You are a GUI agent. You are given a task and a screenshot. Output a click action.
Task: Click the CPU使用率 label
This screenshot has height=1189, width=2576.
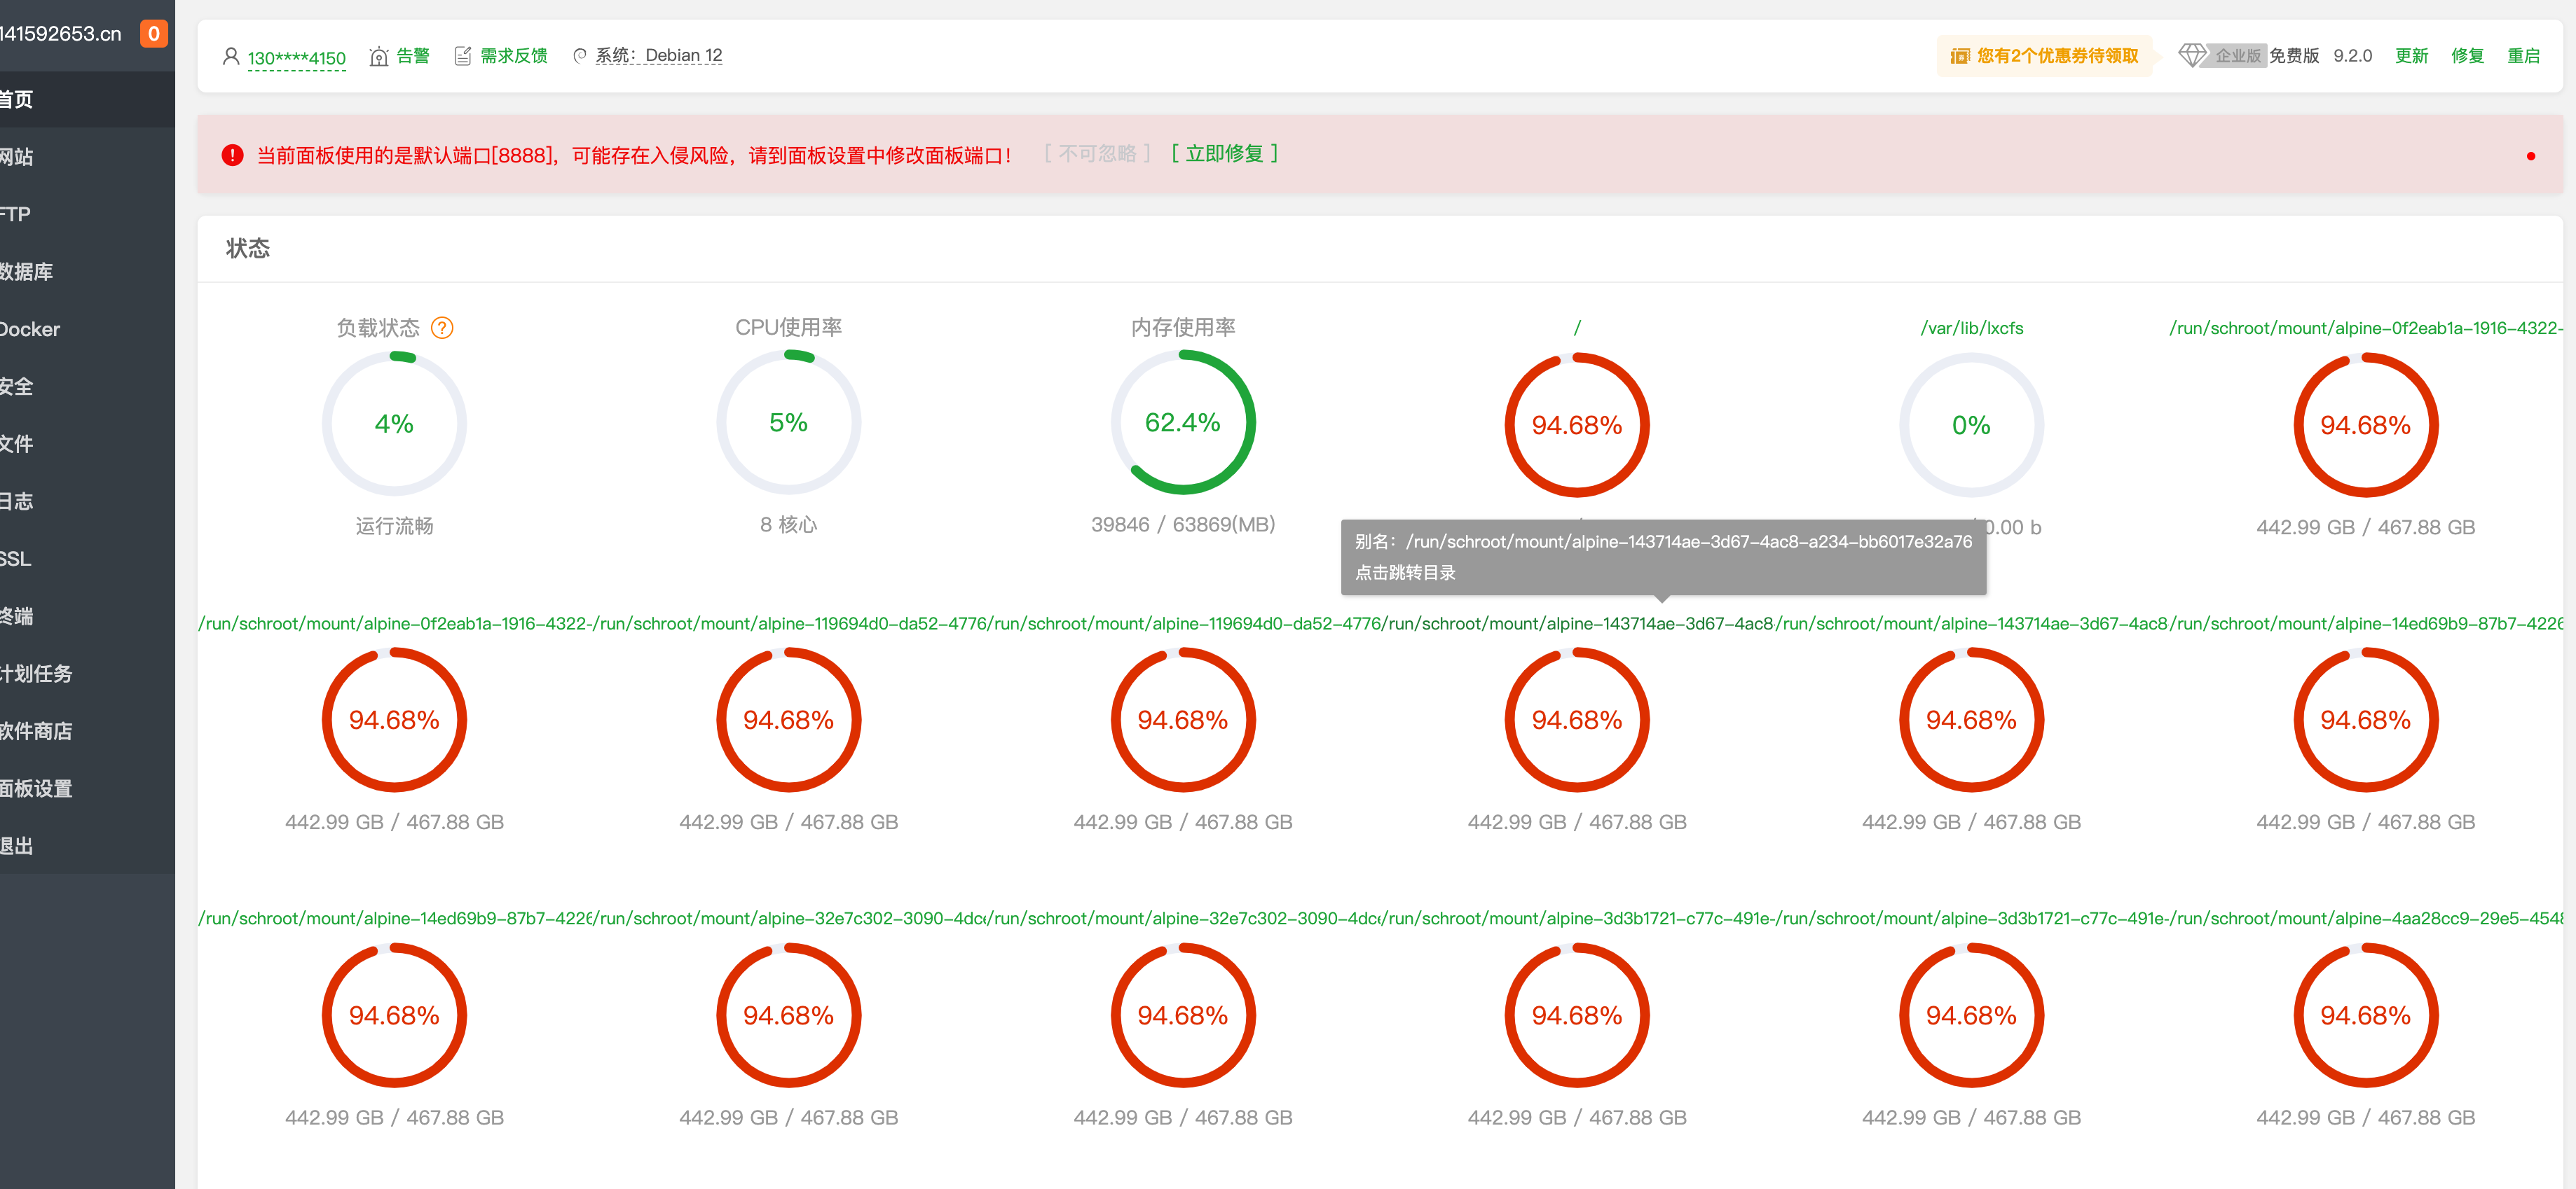[x=788, y=327]
